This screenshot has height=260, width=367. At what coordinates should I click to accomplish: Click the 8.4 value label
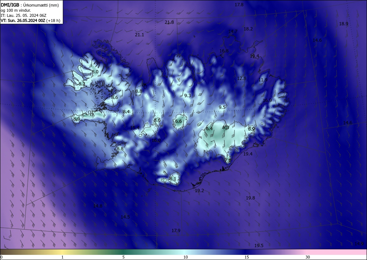click(x=126, y=112)
